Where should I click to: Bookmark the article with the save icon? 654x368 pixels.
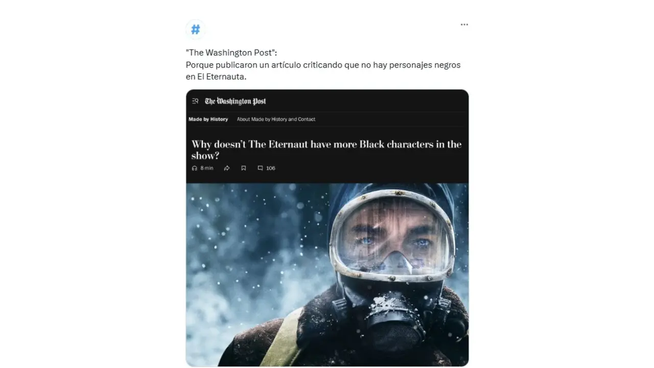(x=244, y=168)
